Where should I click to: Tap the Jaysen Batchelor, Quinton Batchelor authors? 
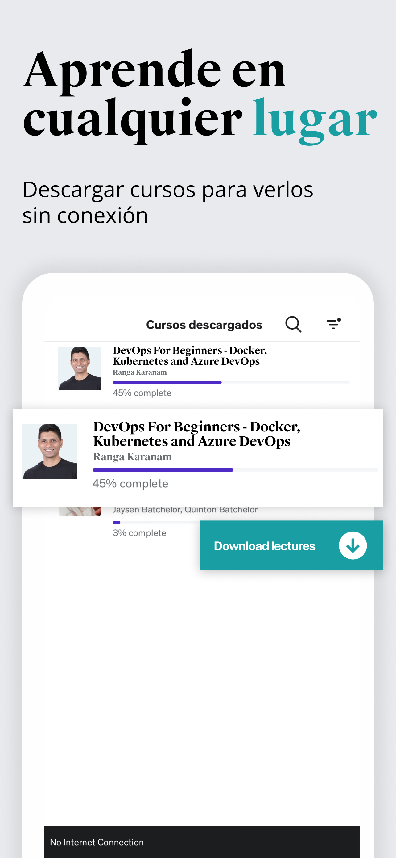185,510
